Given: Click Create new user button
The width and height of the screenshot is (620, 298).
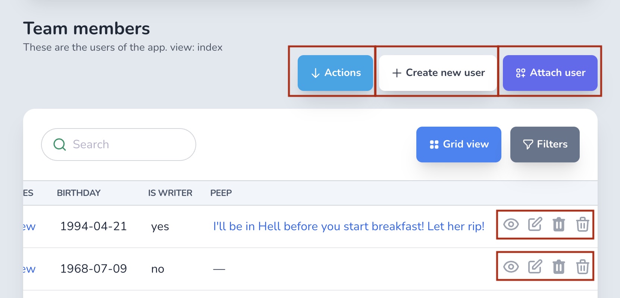Looking at the screenshot, I should (438, 73).
